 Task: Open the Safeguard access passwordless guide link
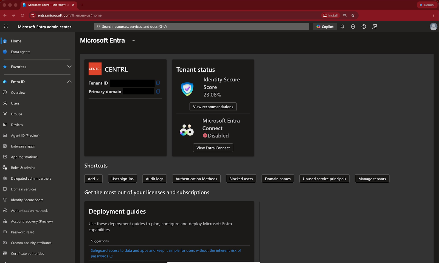click(x=166, y=253)
